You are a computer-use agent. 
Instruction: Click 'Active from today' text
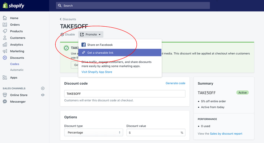(x=213, y=107)
